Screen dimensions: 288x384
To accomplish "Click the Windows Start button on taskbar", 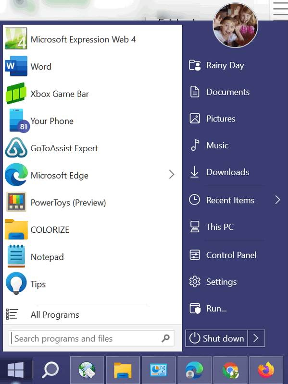I will (x=16, y=370).
